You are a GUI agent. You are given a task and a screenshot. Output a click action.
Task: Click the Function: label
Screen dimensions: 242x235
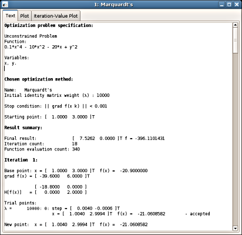[x=15, y=42]
